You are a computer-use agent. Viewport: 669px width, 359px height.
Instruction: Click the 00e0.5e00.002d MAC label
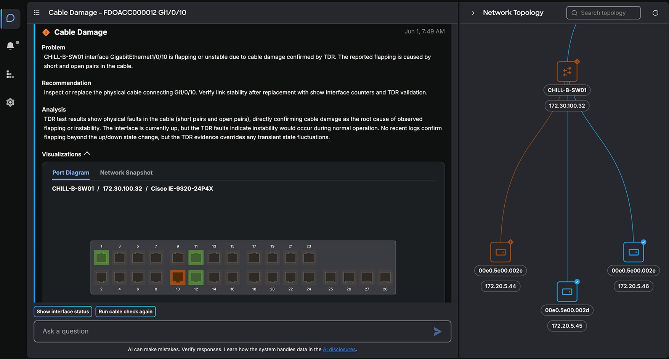coord(567,310)
